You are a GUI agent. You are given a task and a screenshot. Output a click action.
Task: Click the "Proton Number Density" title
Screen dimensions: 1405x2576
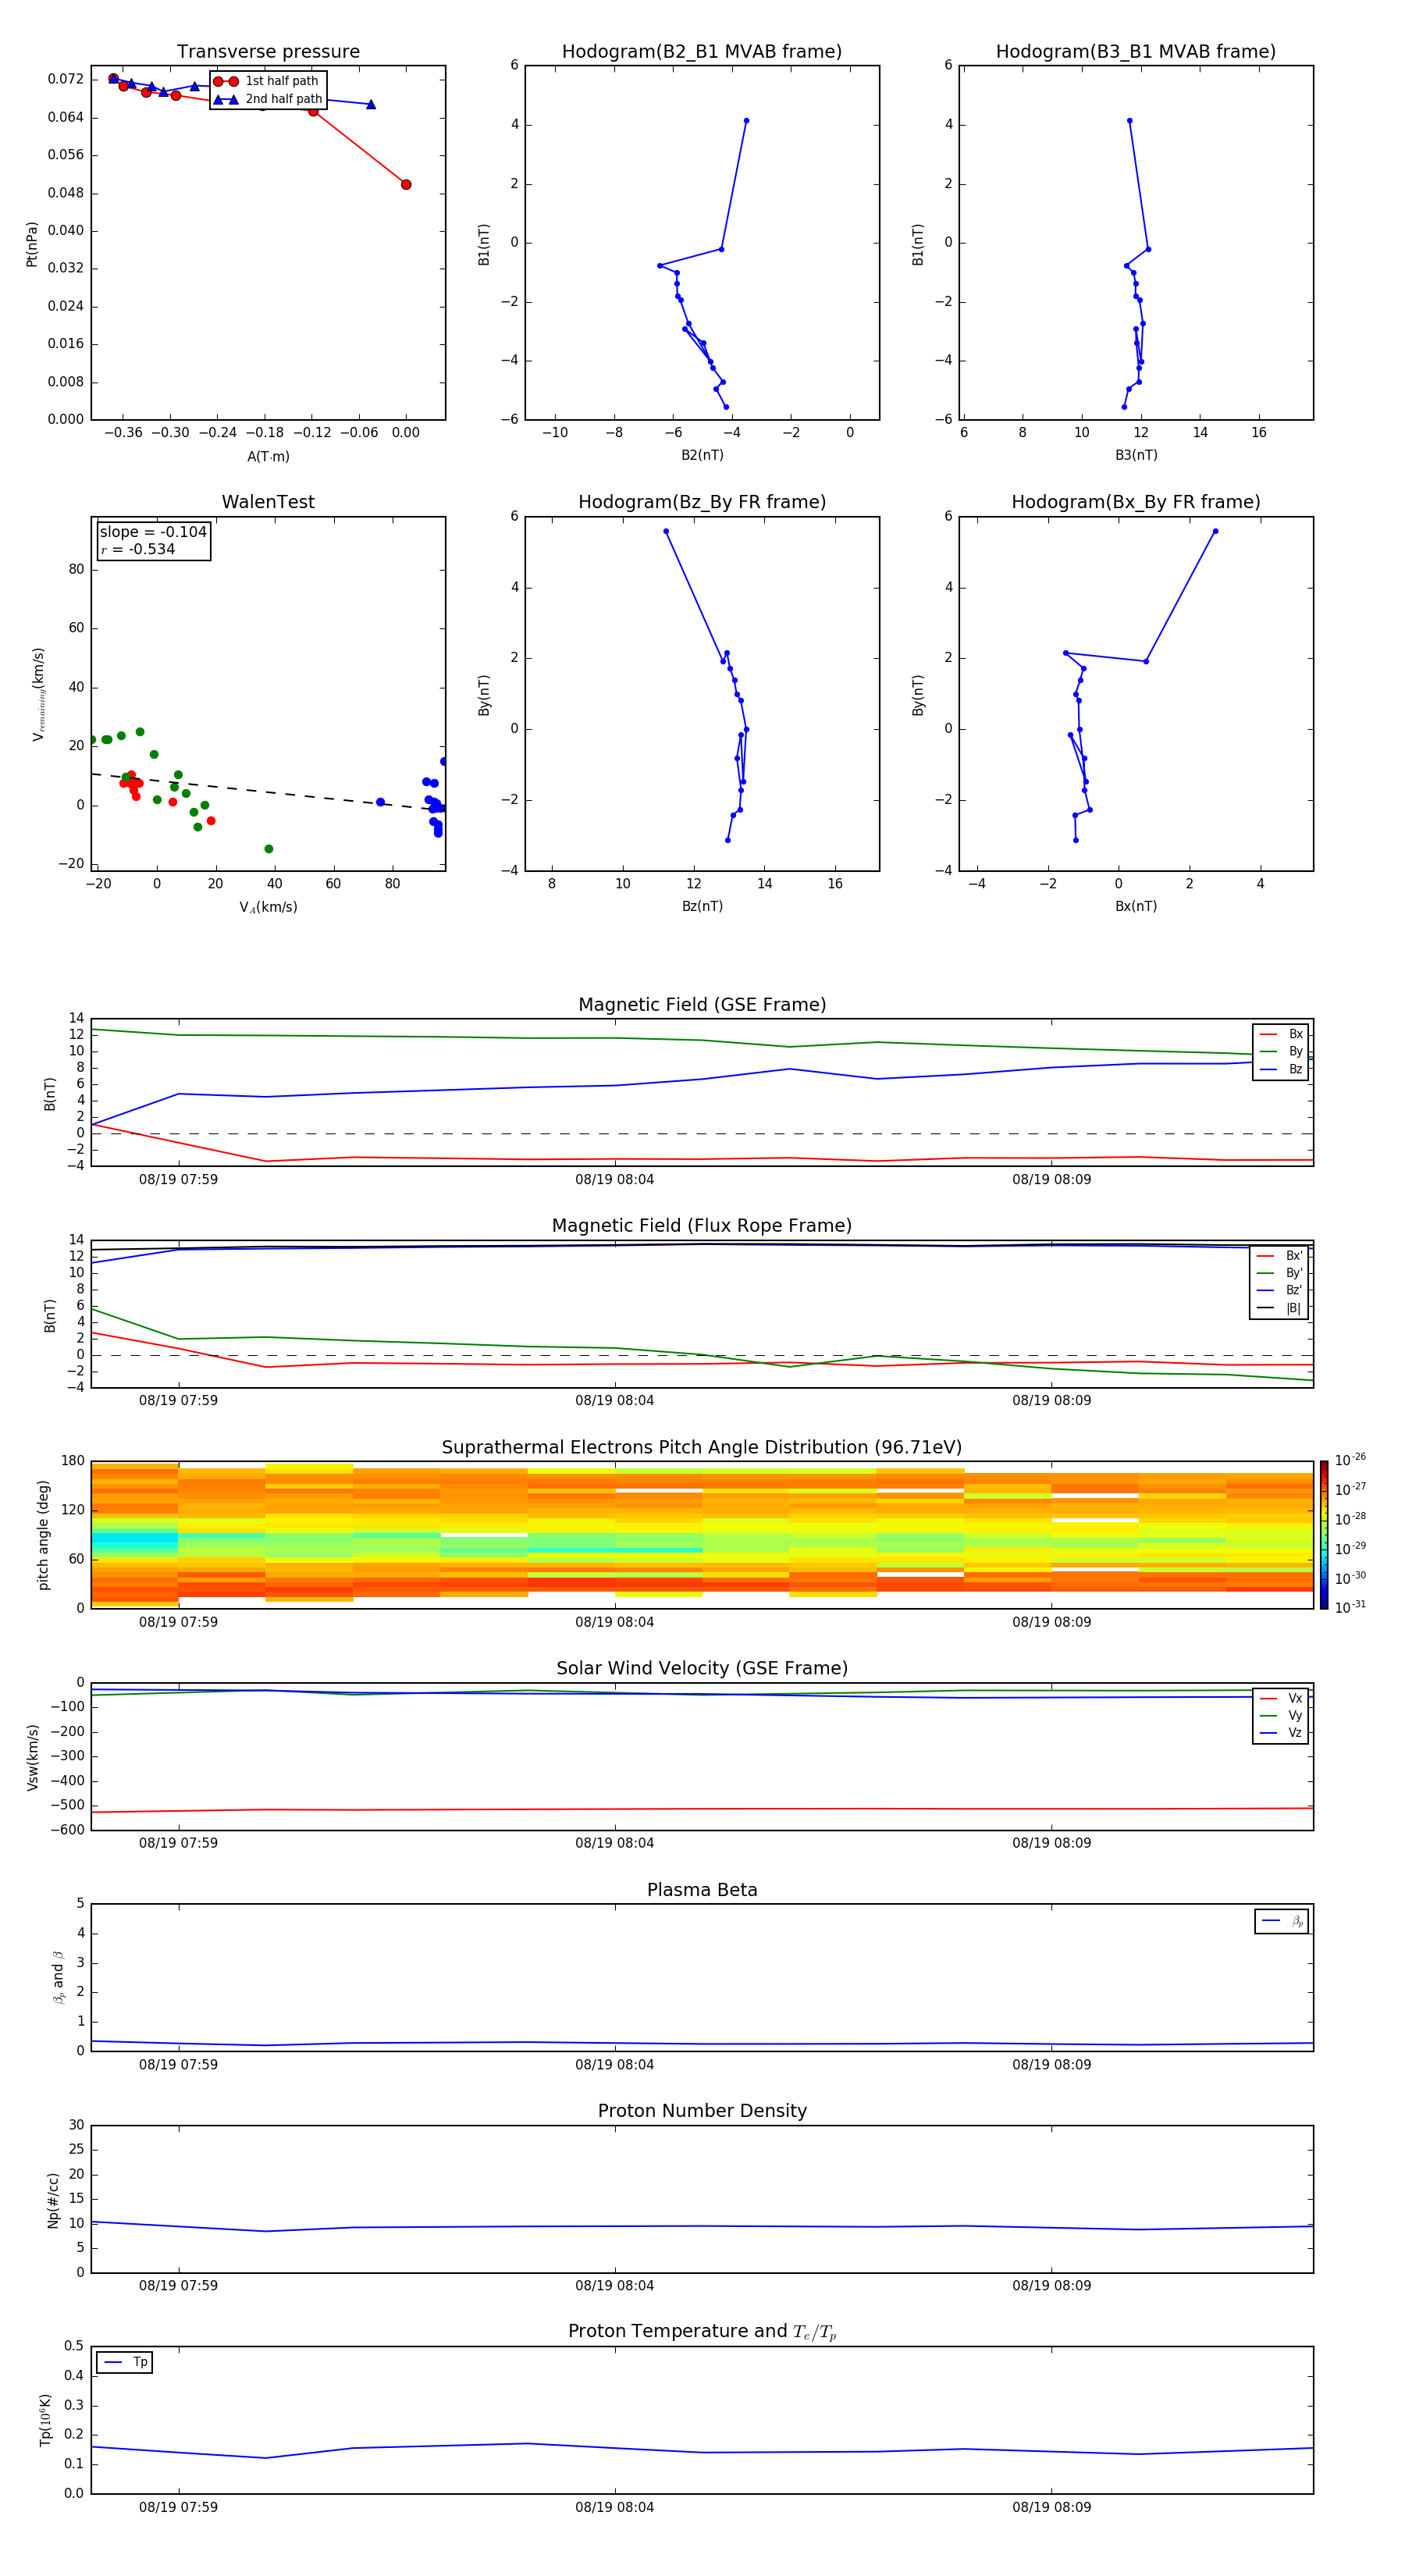[x=702, y=2111]
